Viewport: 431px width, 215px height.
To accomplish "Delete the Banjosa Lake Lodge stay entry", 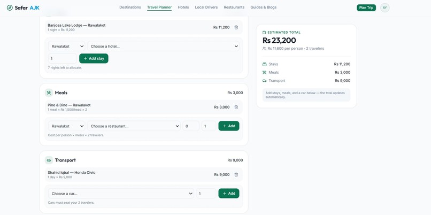I will point(236,27).
